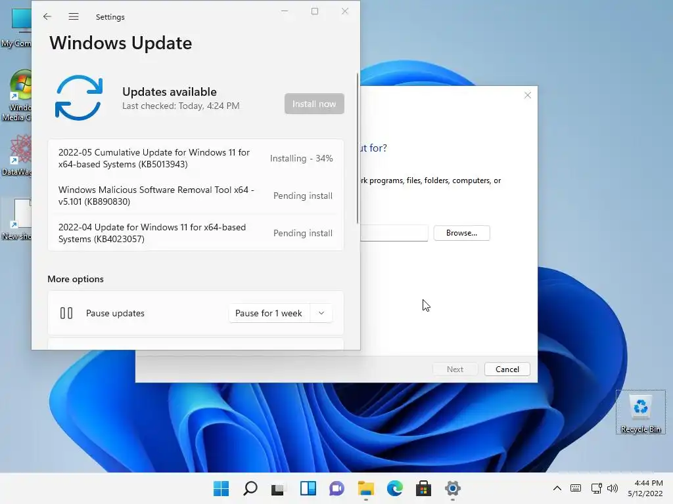This screenshot has height=504, width=673.
Task: Select the My Computer desktop icon
Action: (x=16, y=28)
